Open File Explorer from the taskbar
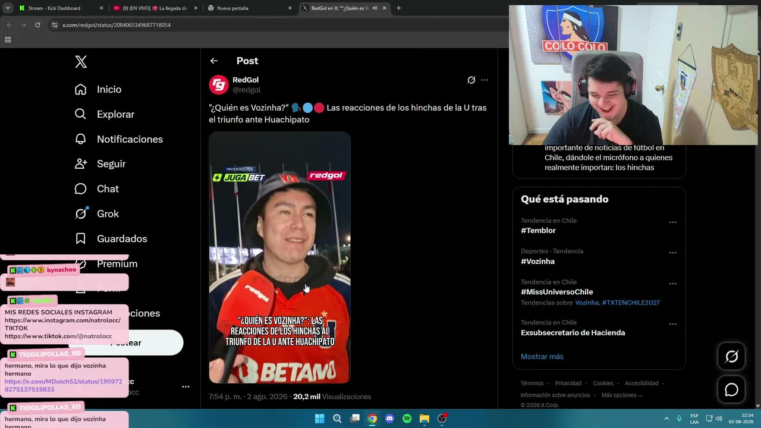The image size is (761, 428). 424,418
